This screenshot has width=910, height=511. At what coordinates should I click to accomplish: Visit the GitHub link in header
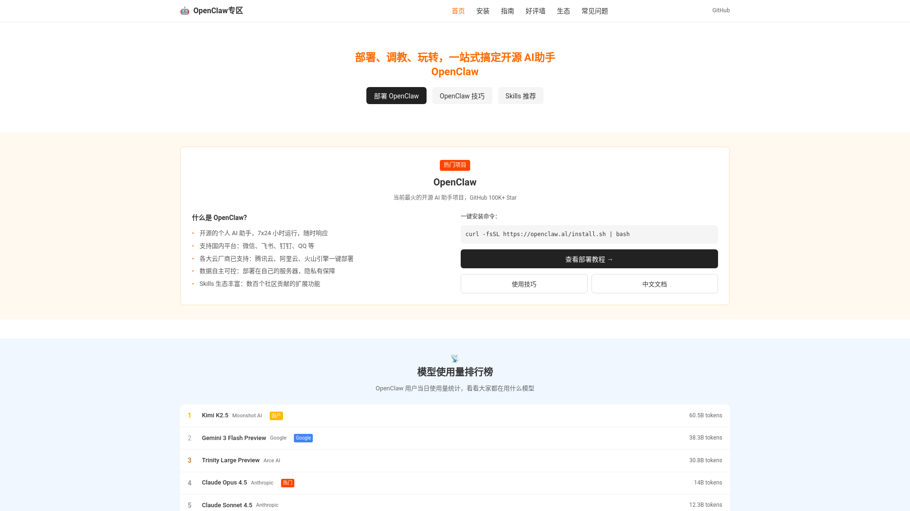(721, 10)
